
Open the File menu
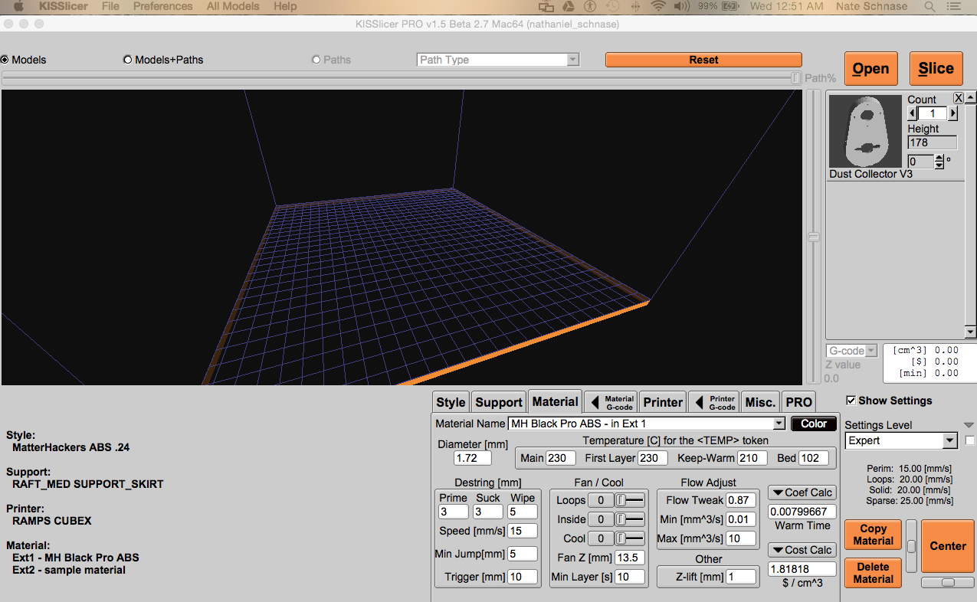pos(110,6)
